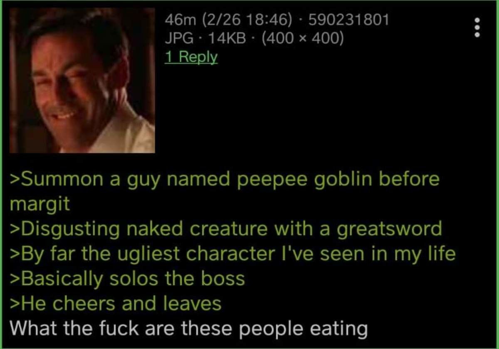
Task: Open the "1 Reply" link
Action: [191, 57]
